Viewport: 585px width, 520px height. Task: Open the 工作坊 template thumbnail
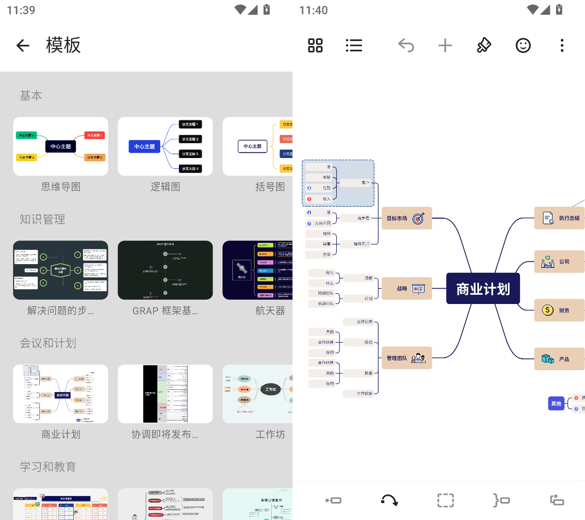coord(258,394)
